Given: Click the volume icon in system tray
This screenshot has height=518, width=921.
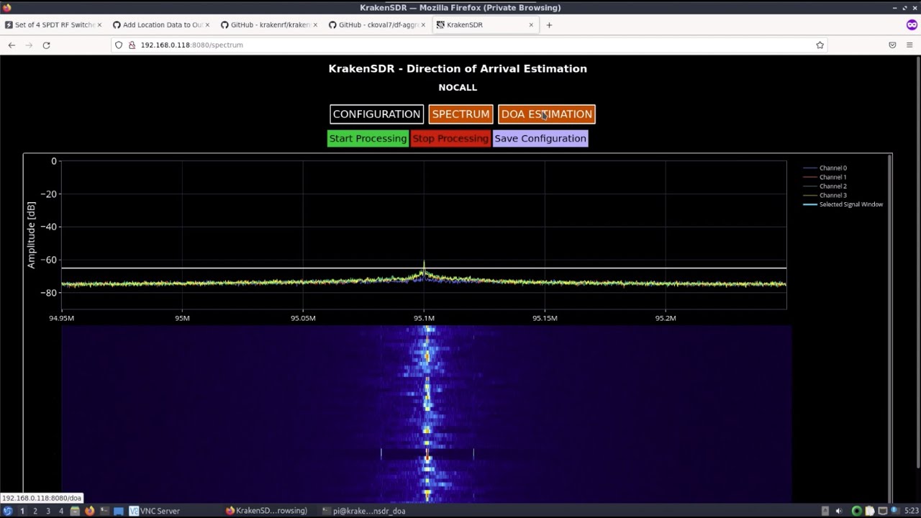Looking at the screenshot, I should pyautogui.click(x=838, y=511).
